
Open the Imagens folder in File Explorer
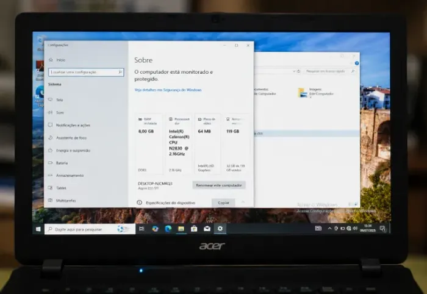pos(315,93)
